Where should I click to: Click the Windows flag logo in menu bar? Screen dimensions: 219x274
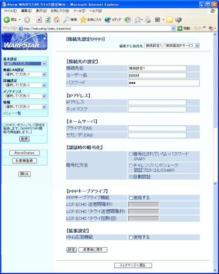tap(213, 11)
